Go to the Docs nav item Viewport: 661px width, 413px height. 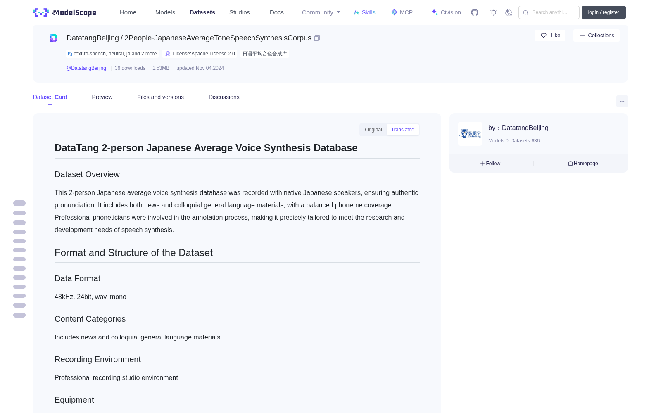click(277, 12)
